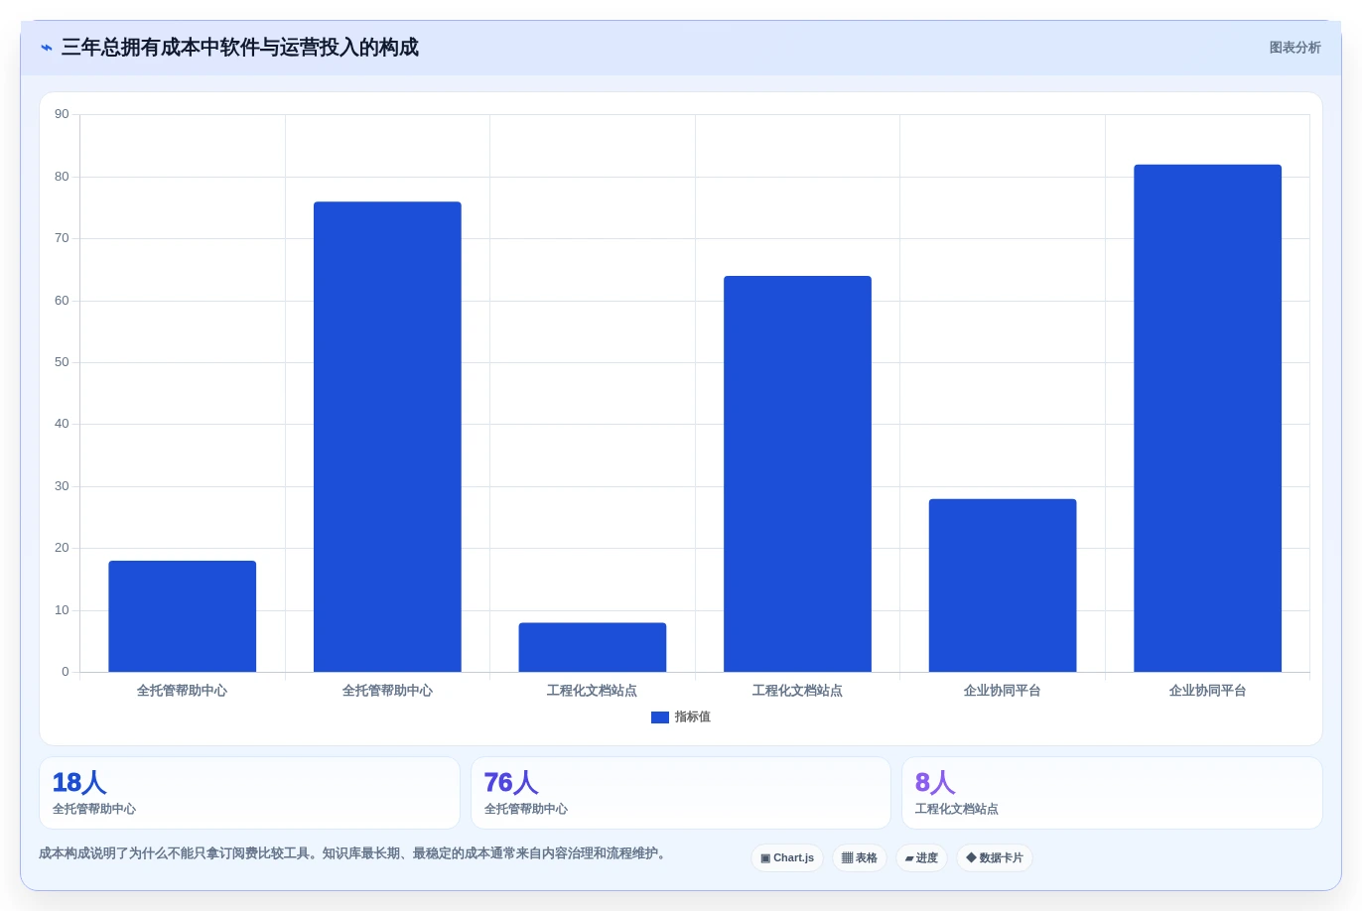Select the Chart.js tag chip

pos(787,858)
